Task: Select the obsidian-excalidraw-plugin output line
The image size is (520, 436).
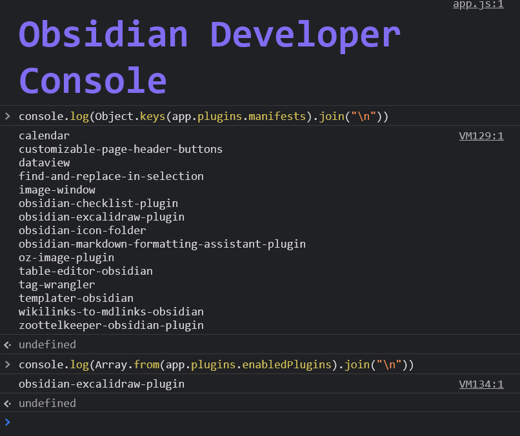Action: [x=101, y=384]
